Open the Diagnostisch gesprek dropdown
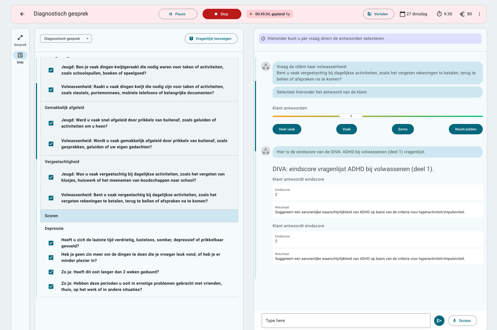The height and width of the screenshot is (330, 497). coord(66,39)
